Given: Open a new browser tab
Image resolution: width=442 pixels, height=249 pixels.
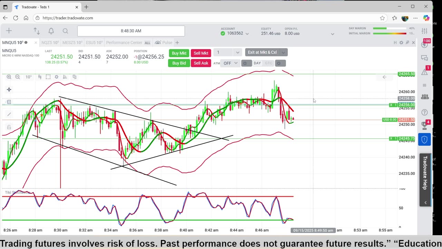Looking at the screenshot, I should [x=86, y=7].
